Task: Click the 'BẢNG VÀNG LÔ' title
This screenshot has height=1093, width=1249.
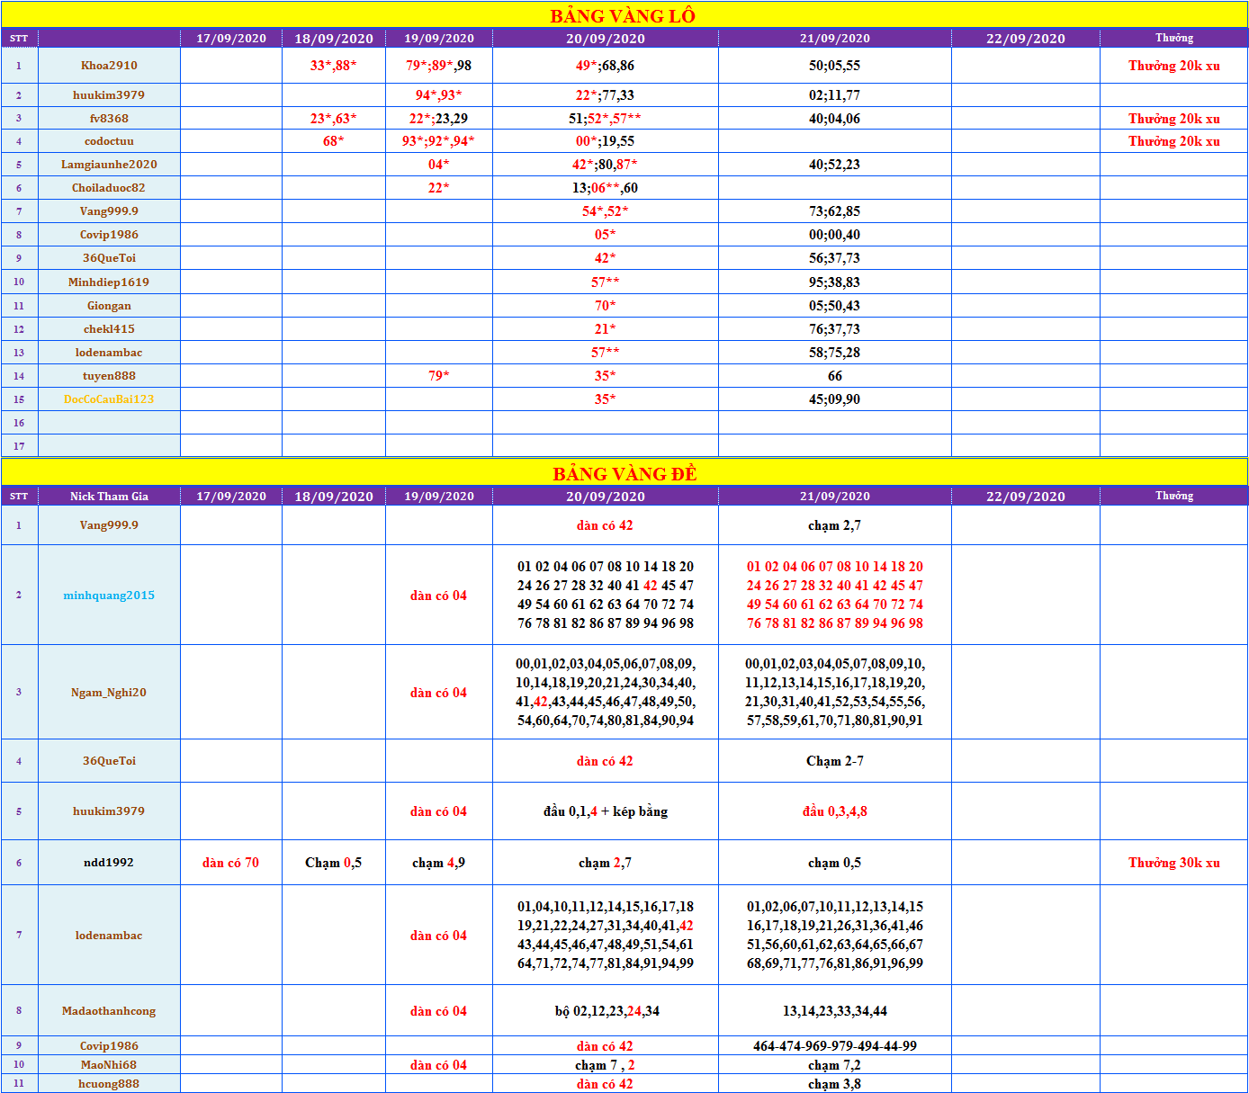Action: pos(623,15)
